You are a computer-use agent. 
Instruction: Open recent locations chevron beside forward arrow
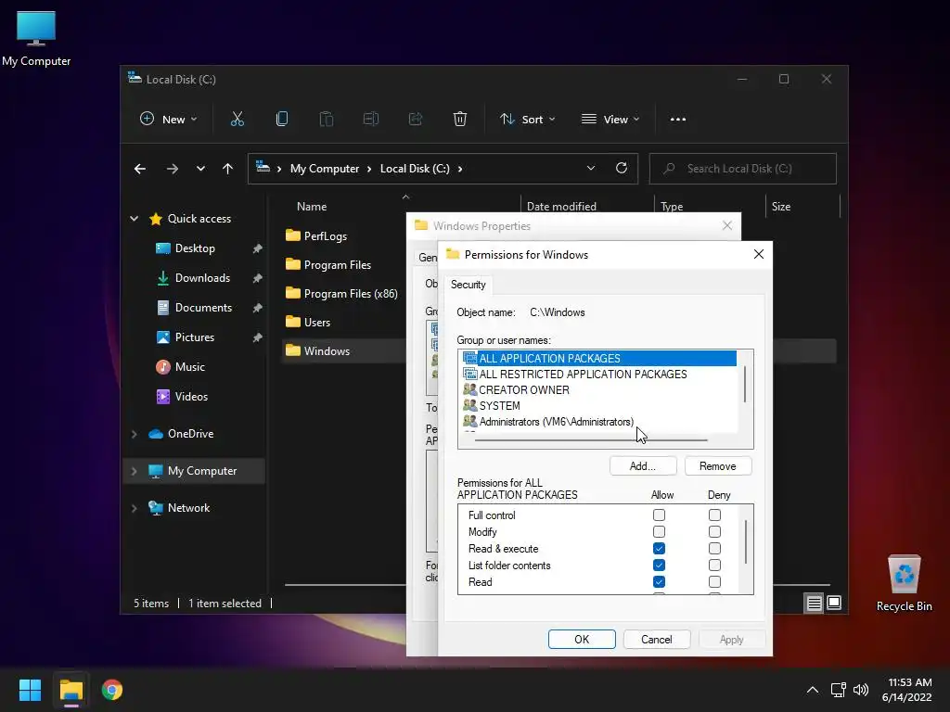(x=200, y=169)
